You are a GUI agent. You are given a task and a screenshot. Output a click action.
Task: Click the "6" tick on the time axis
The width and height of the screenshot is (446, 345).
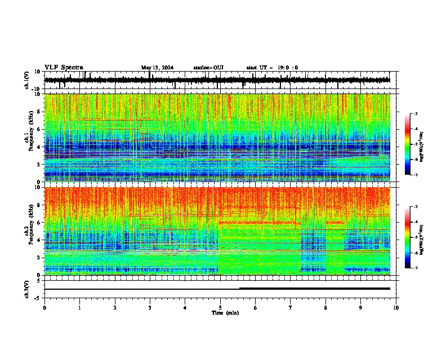tap(256, 308)
